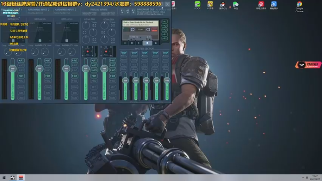Play the cassette recorder
322x181 pixels.
pos(139,43)
